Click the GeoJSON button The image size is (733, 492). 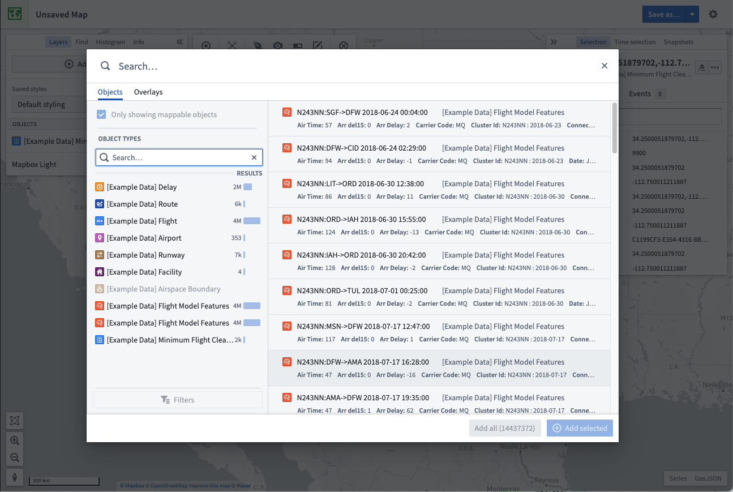tap(708, 478)
